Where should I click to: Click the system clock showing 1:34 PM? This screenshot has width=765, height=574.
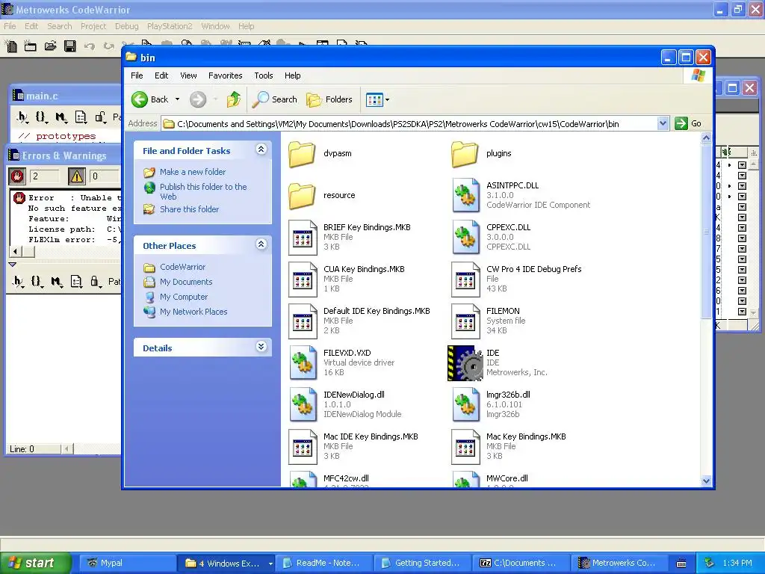[737, 564]
